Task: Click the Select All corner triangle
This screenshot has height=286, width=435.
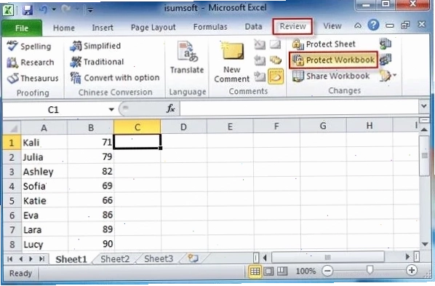Action: (12, 128)
